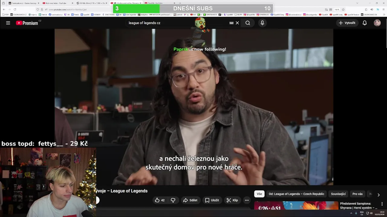Screen dimensions: 387x217
Task: Open the 143% zoom level indicator
Action: (337, 9)
